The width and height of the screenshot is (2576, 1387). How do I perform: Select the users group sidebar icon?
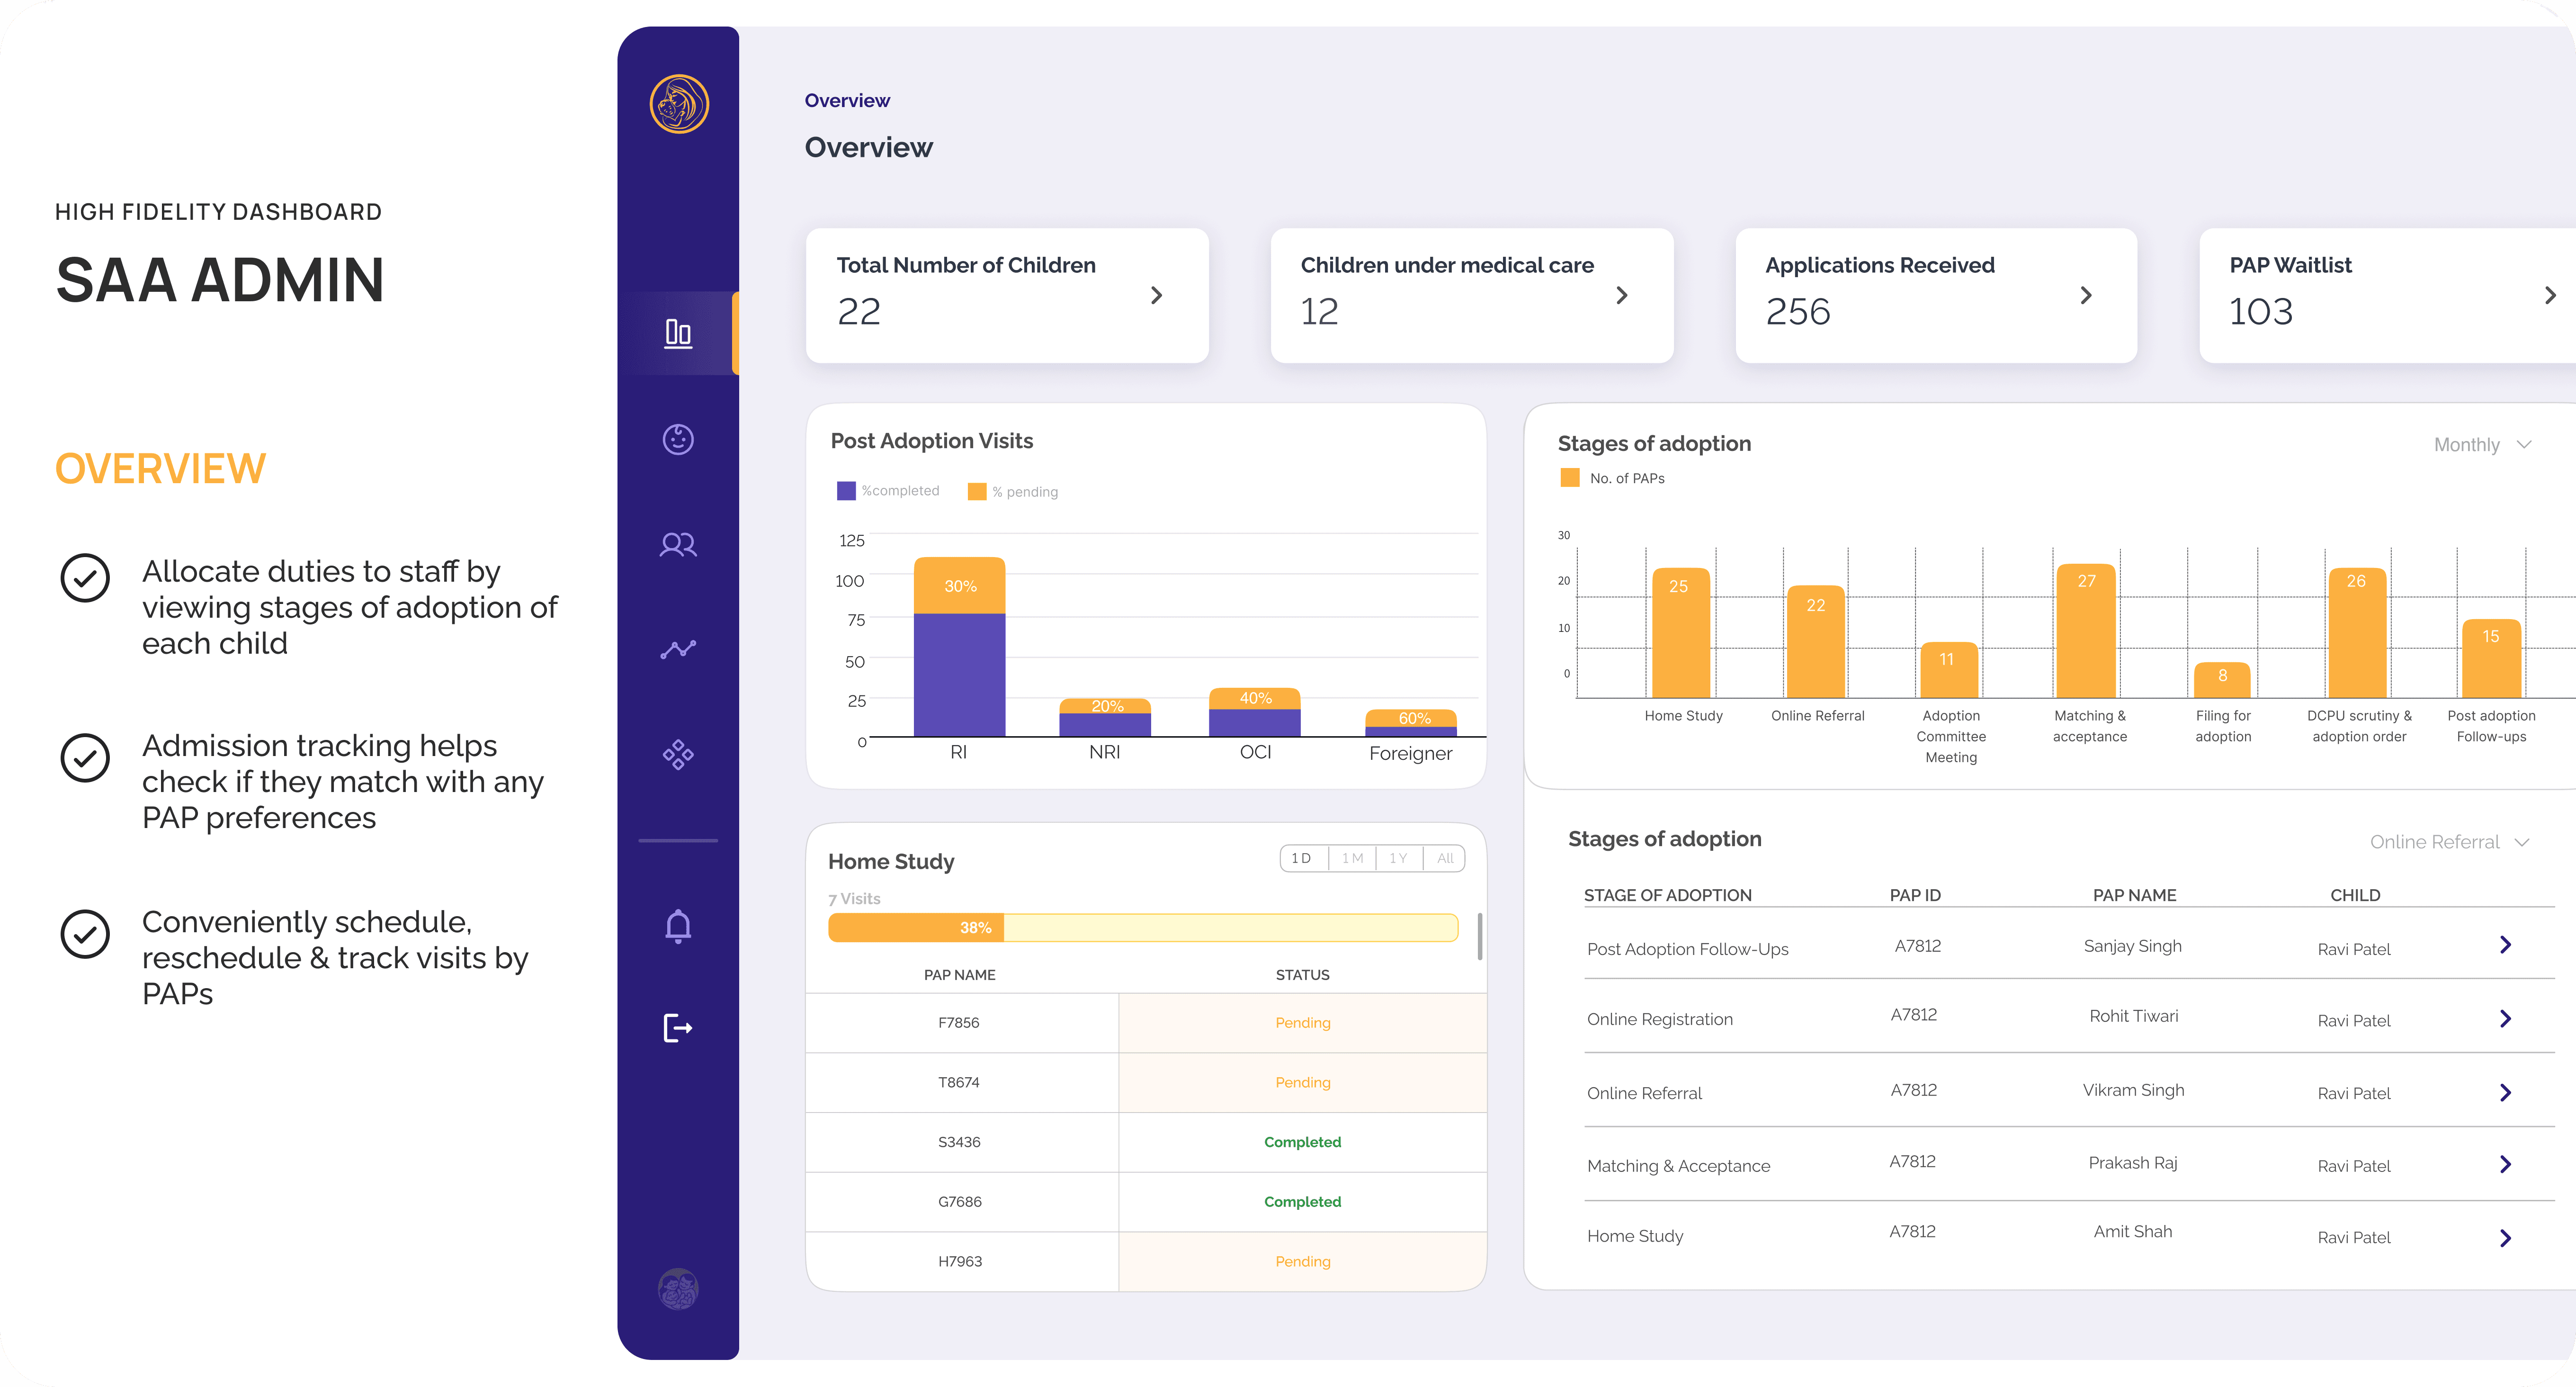point(678,544)
